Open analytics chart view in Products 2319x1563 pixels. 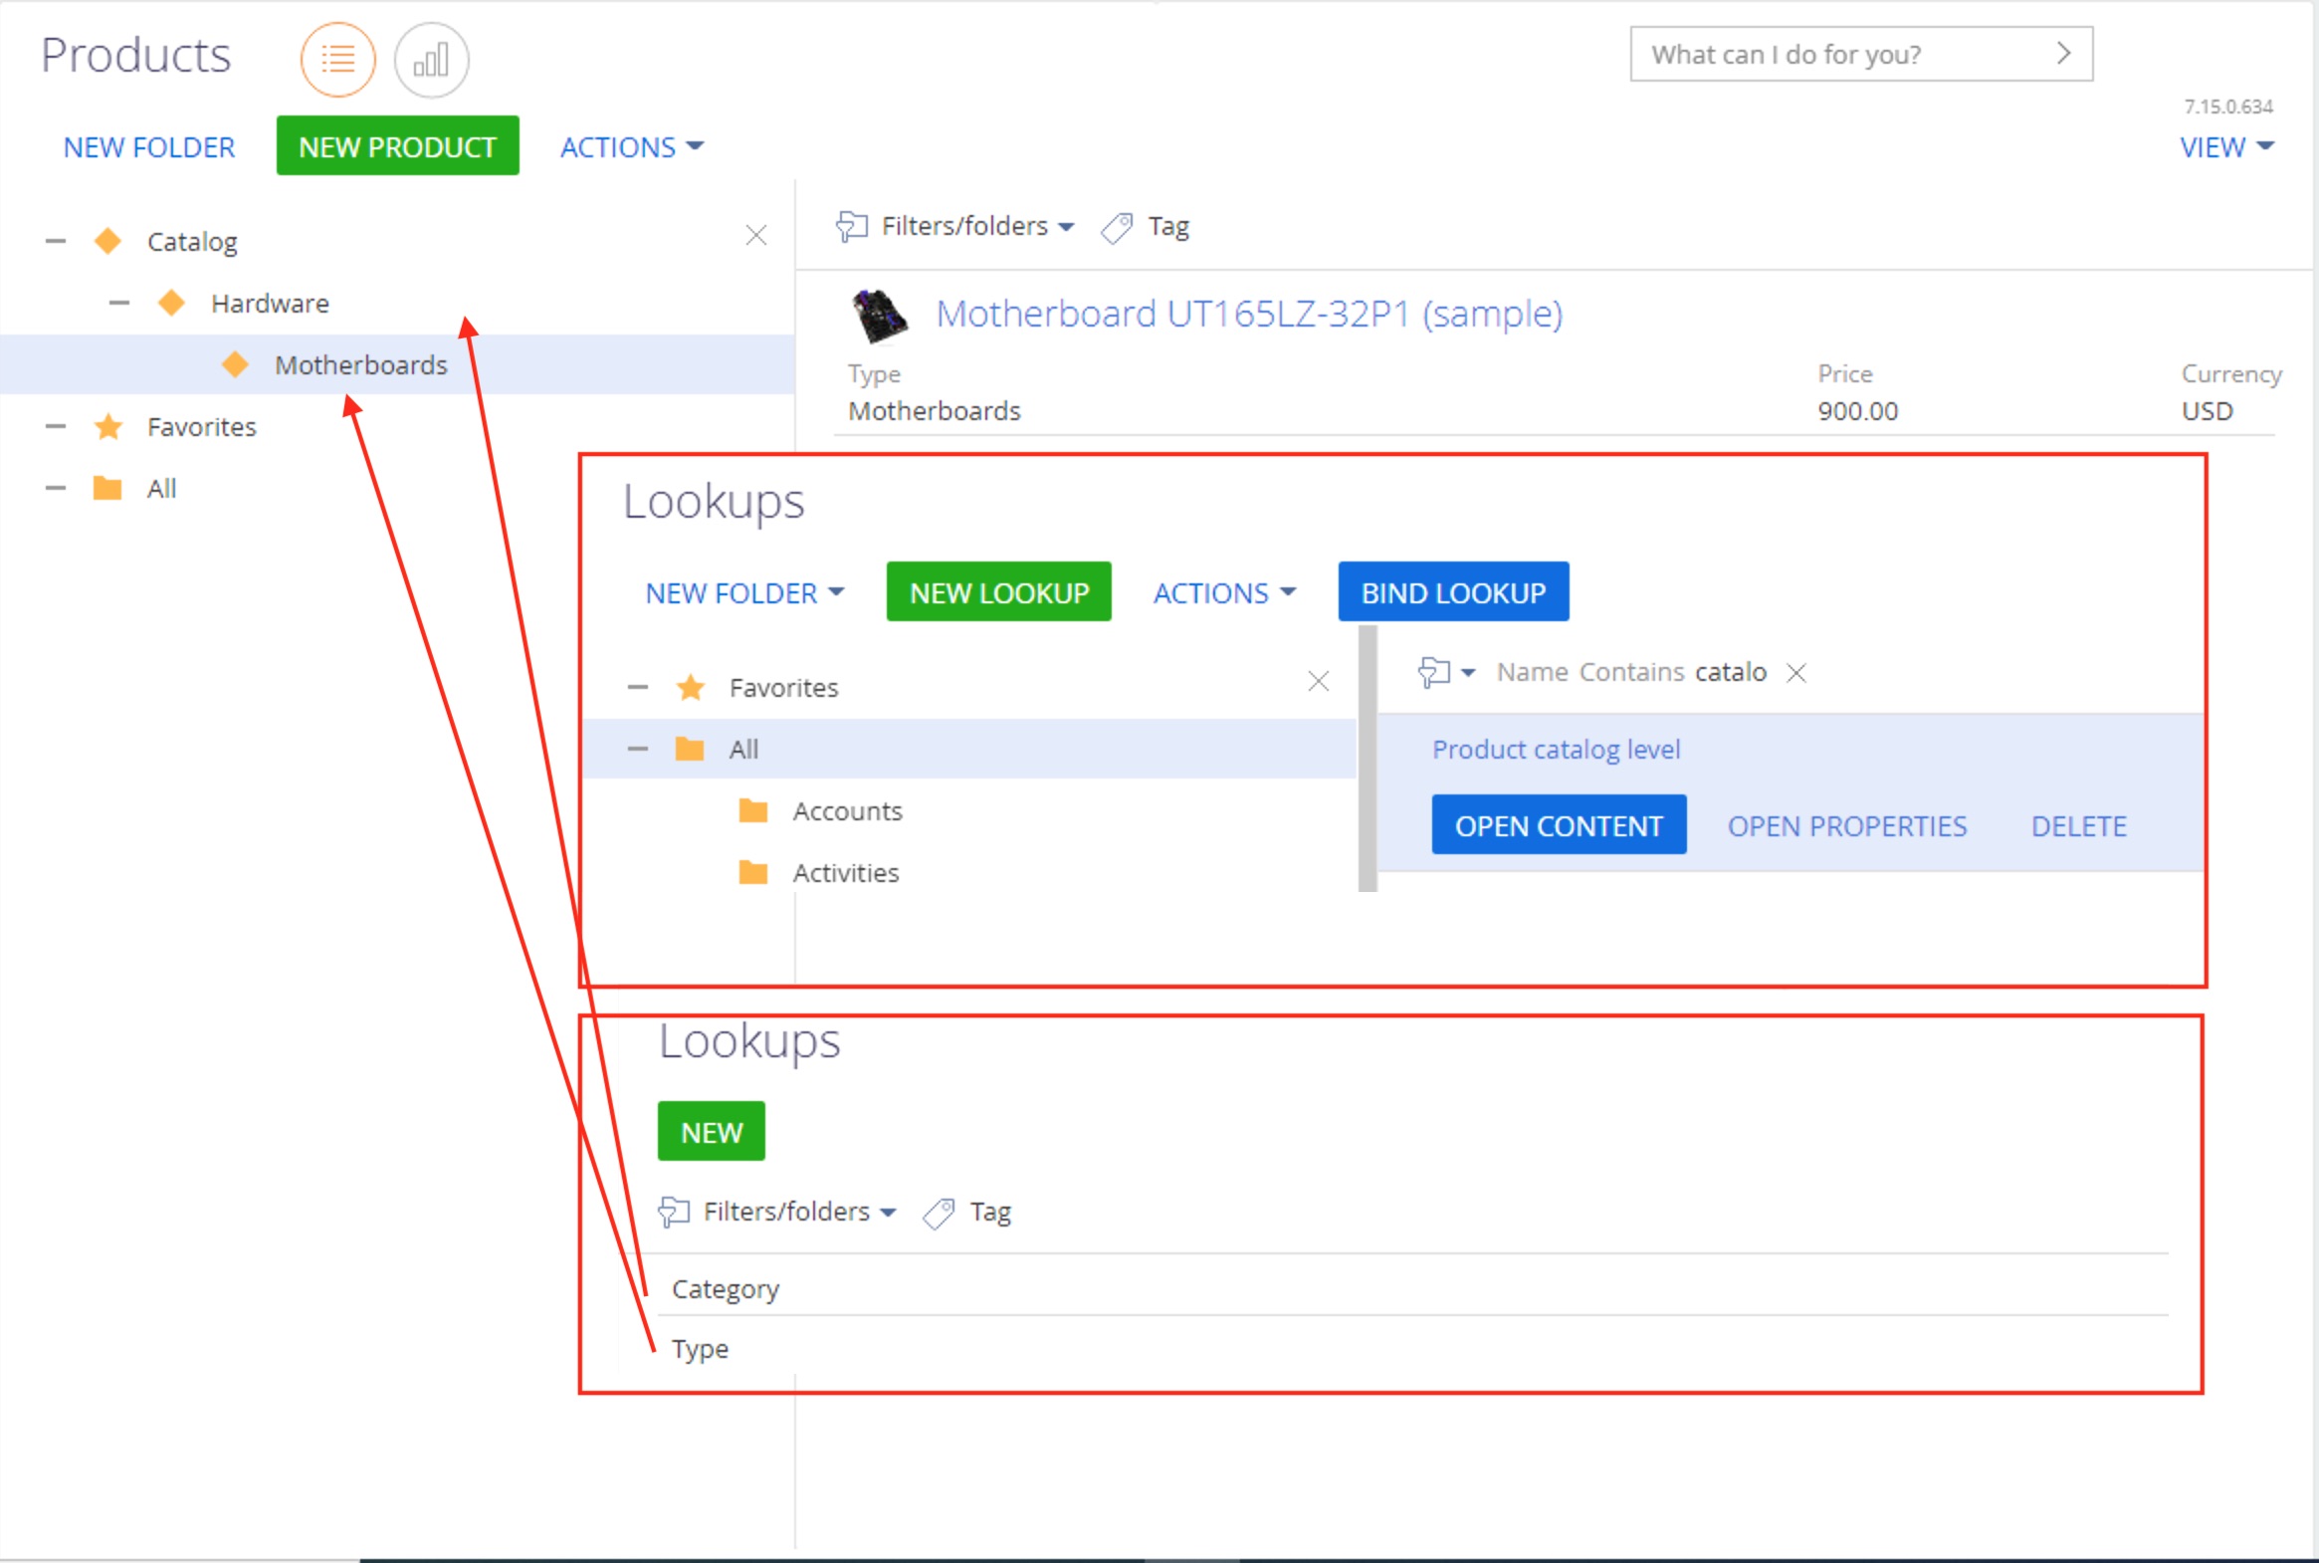click(x=432, y=60)
